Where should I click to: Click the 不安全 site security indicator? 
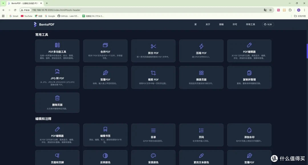25,10
